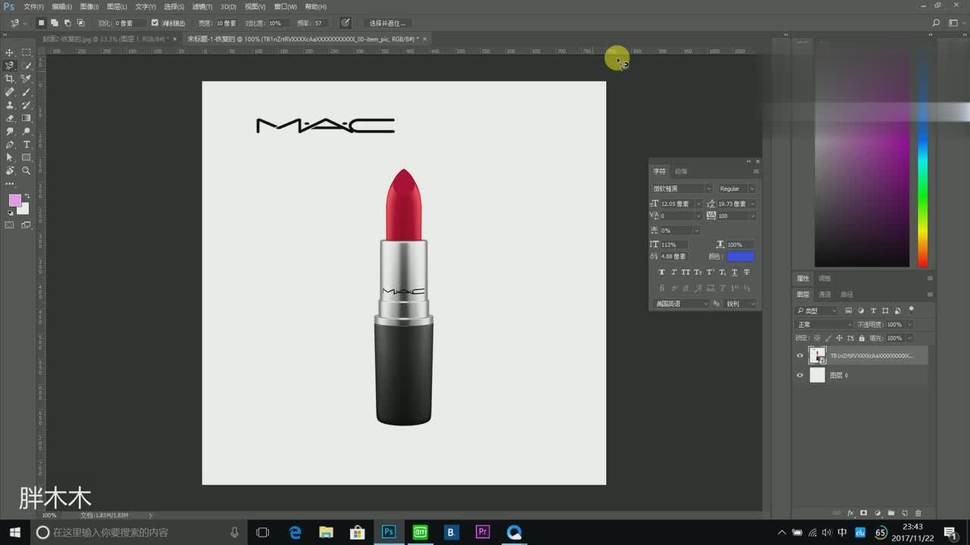Screen dimensions: 970x545
Task: Hide the 图层 0 layer
Action: tap(799, 375)
